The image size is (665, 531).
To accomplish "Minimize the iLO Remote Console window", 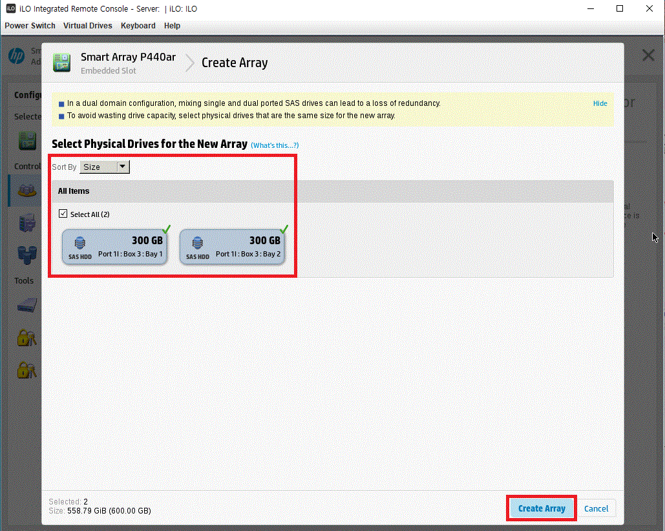I will (x=591, y=8).
